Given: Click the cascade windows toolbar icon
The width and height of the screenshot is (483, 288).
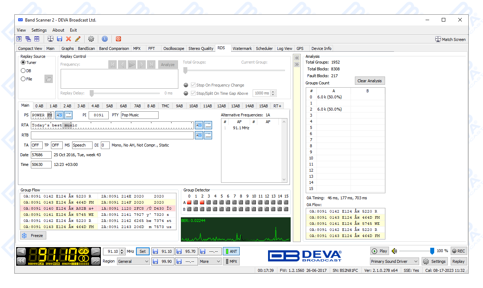Looking at the screenshot, I should pos(28,39).
